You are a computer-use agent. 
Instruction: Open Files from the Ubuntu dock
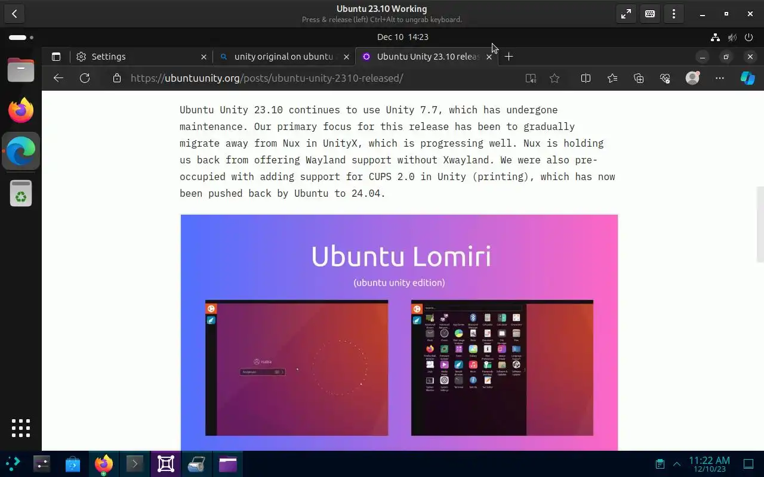pyautogui.click(x=21, y=70)
